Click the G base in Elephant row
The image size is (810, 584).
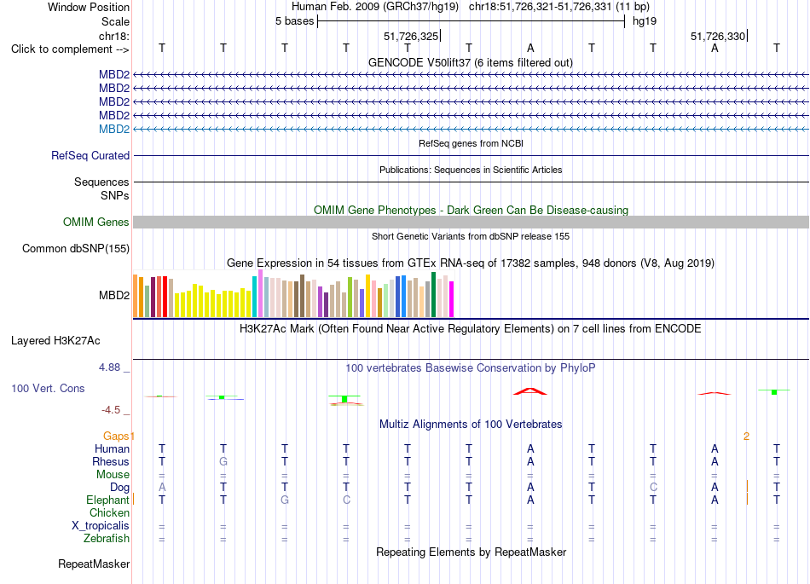click(x=285, y=500)
